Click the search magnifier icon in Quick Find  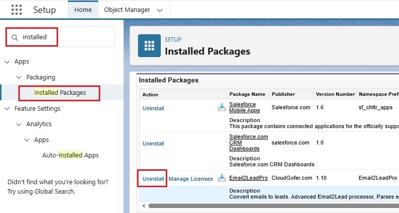pyautogui.click(x=15, y=37)
